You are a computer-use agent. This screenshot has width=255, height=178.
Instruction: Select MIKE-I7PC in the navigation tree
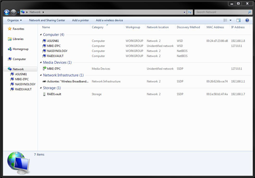coord(20,79)
